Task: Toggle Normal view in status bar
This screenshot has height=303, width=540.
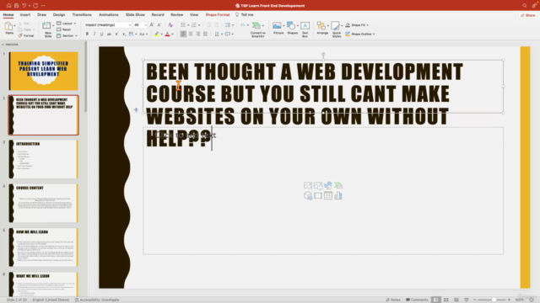Action: (x=435, y=300)
